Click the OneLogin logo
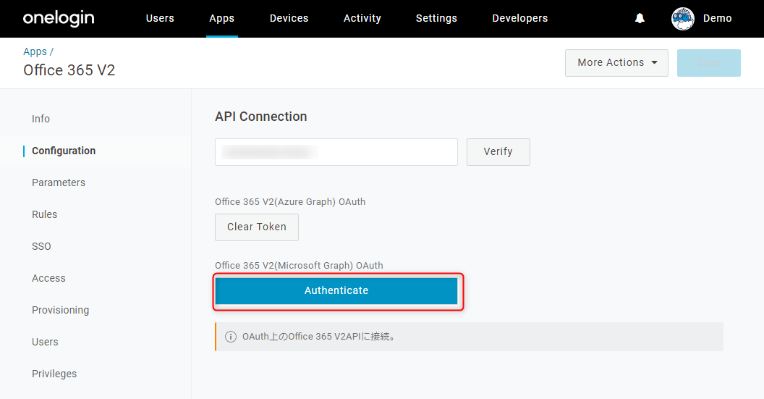Image resolution: width=764 pixels, height=399 pixels. click(59, 19)
